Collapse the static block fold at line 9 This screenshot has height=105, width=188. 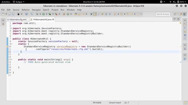[x=12, y=44]
